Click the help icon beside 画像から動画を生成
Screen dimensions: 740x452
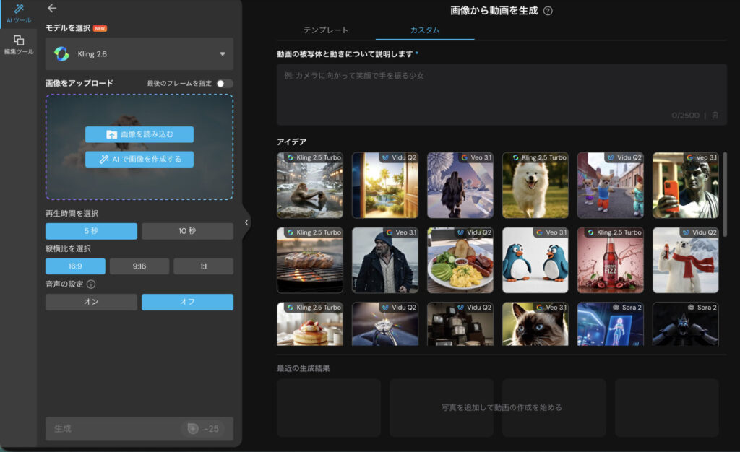click(x=548, y=11)
